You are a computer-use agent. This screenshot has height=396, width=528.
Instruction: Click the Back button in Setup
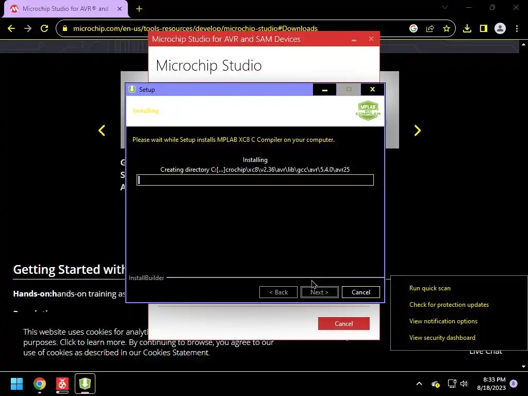tap(278, 292)
